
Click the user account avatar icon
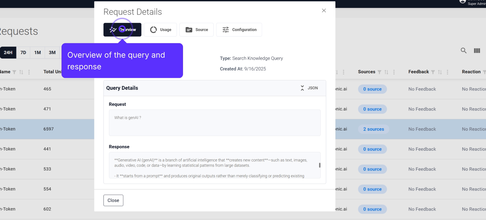463,2
